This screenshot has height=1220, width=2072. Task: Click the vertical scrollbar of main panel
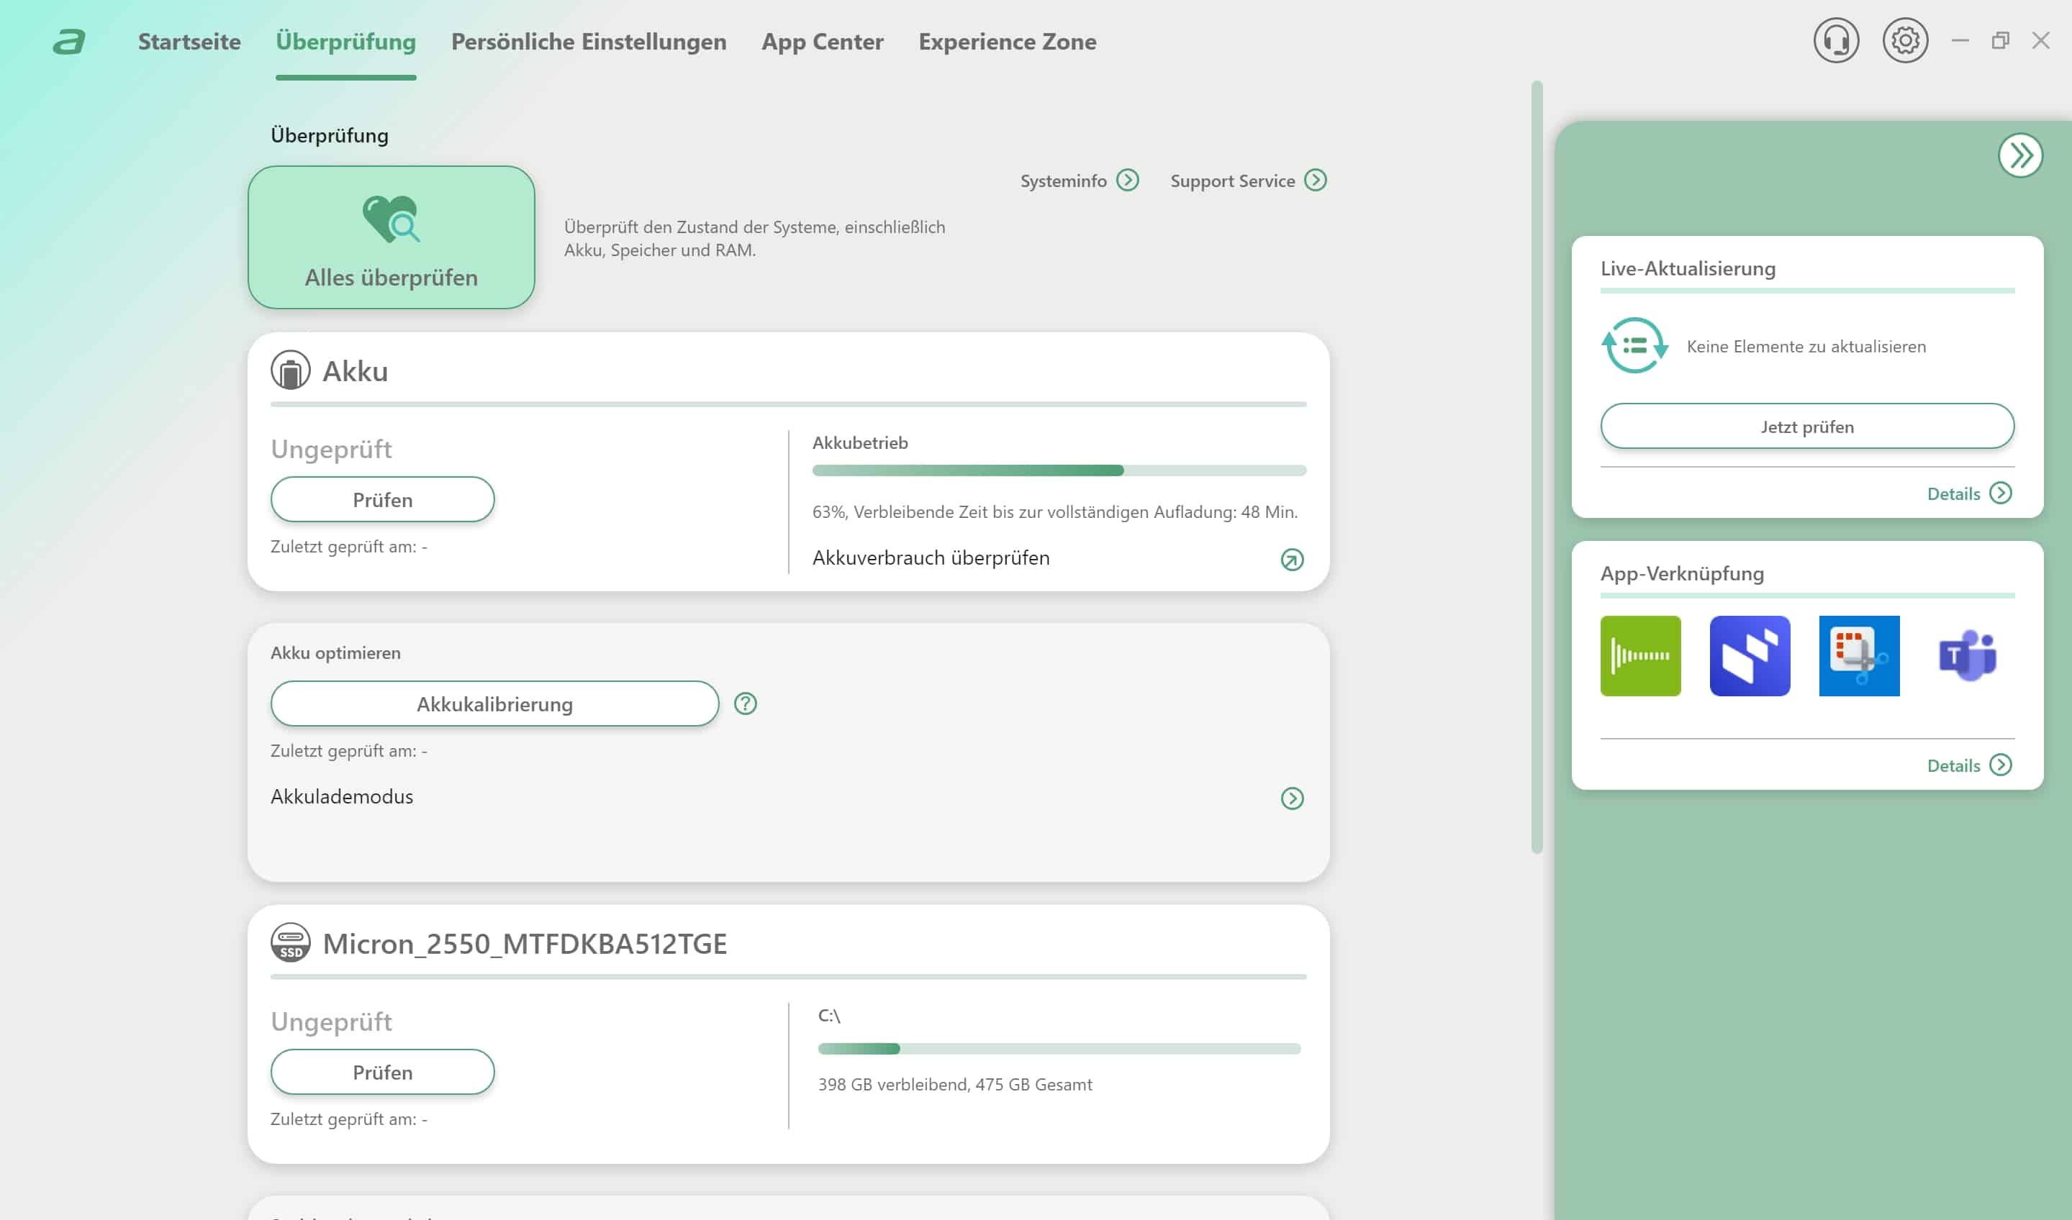[1536, 467]
